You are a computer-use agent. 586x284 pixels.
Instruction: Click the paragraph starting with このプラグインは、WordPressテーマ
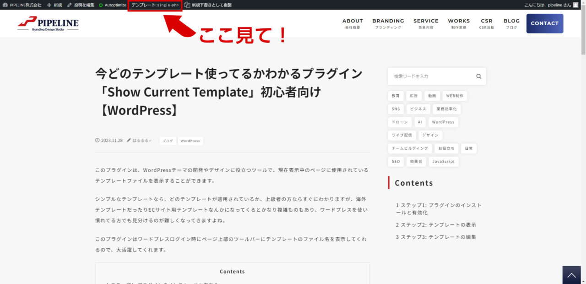coord(232,175)
